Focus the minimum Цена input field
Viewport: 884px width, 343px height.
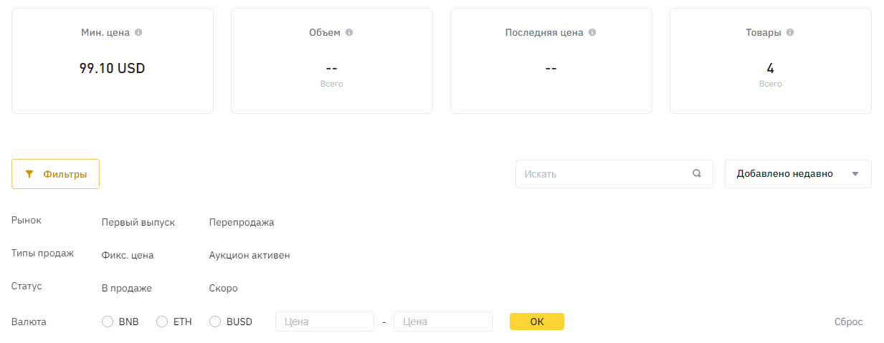(x=325, y=322)
